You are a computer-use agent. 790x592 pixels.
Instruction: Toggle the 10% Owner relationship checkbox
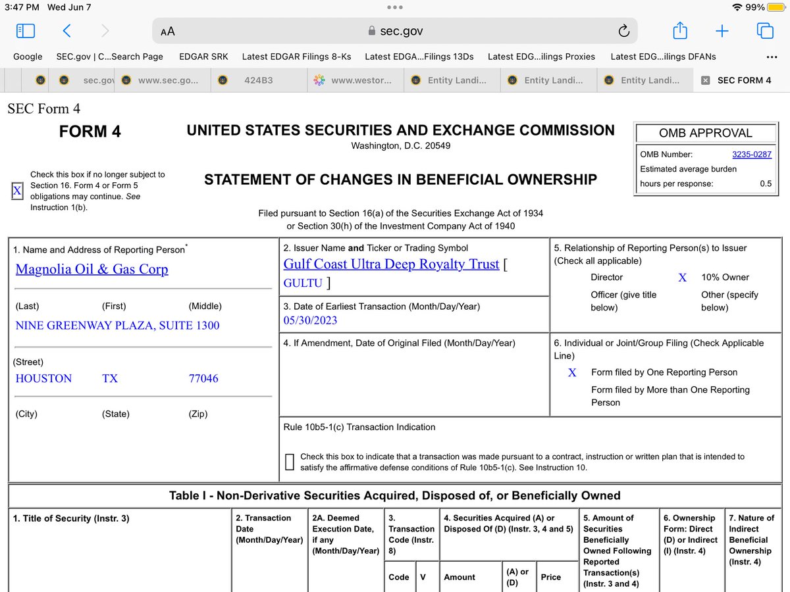pos(682,278)
